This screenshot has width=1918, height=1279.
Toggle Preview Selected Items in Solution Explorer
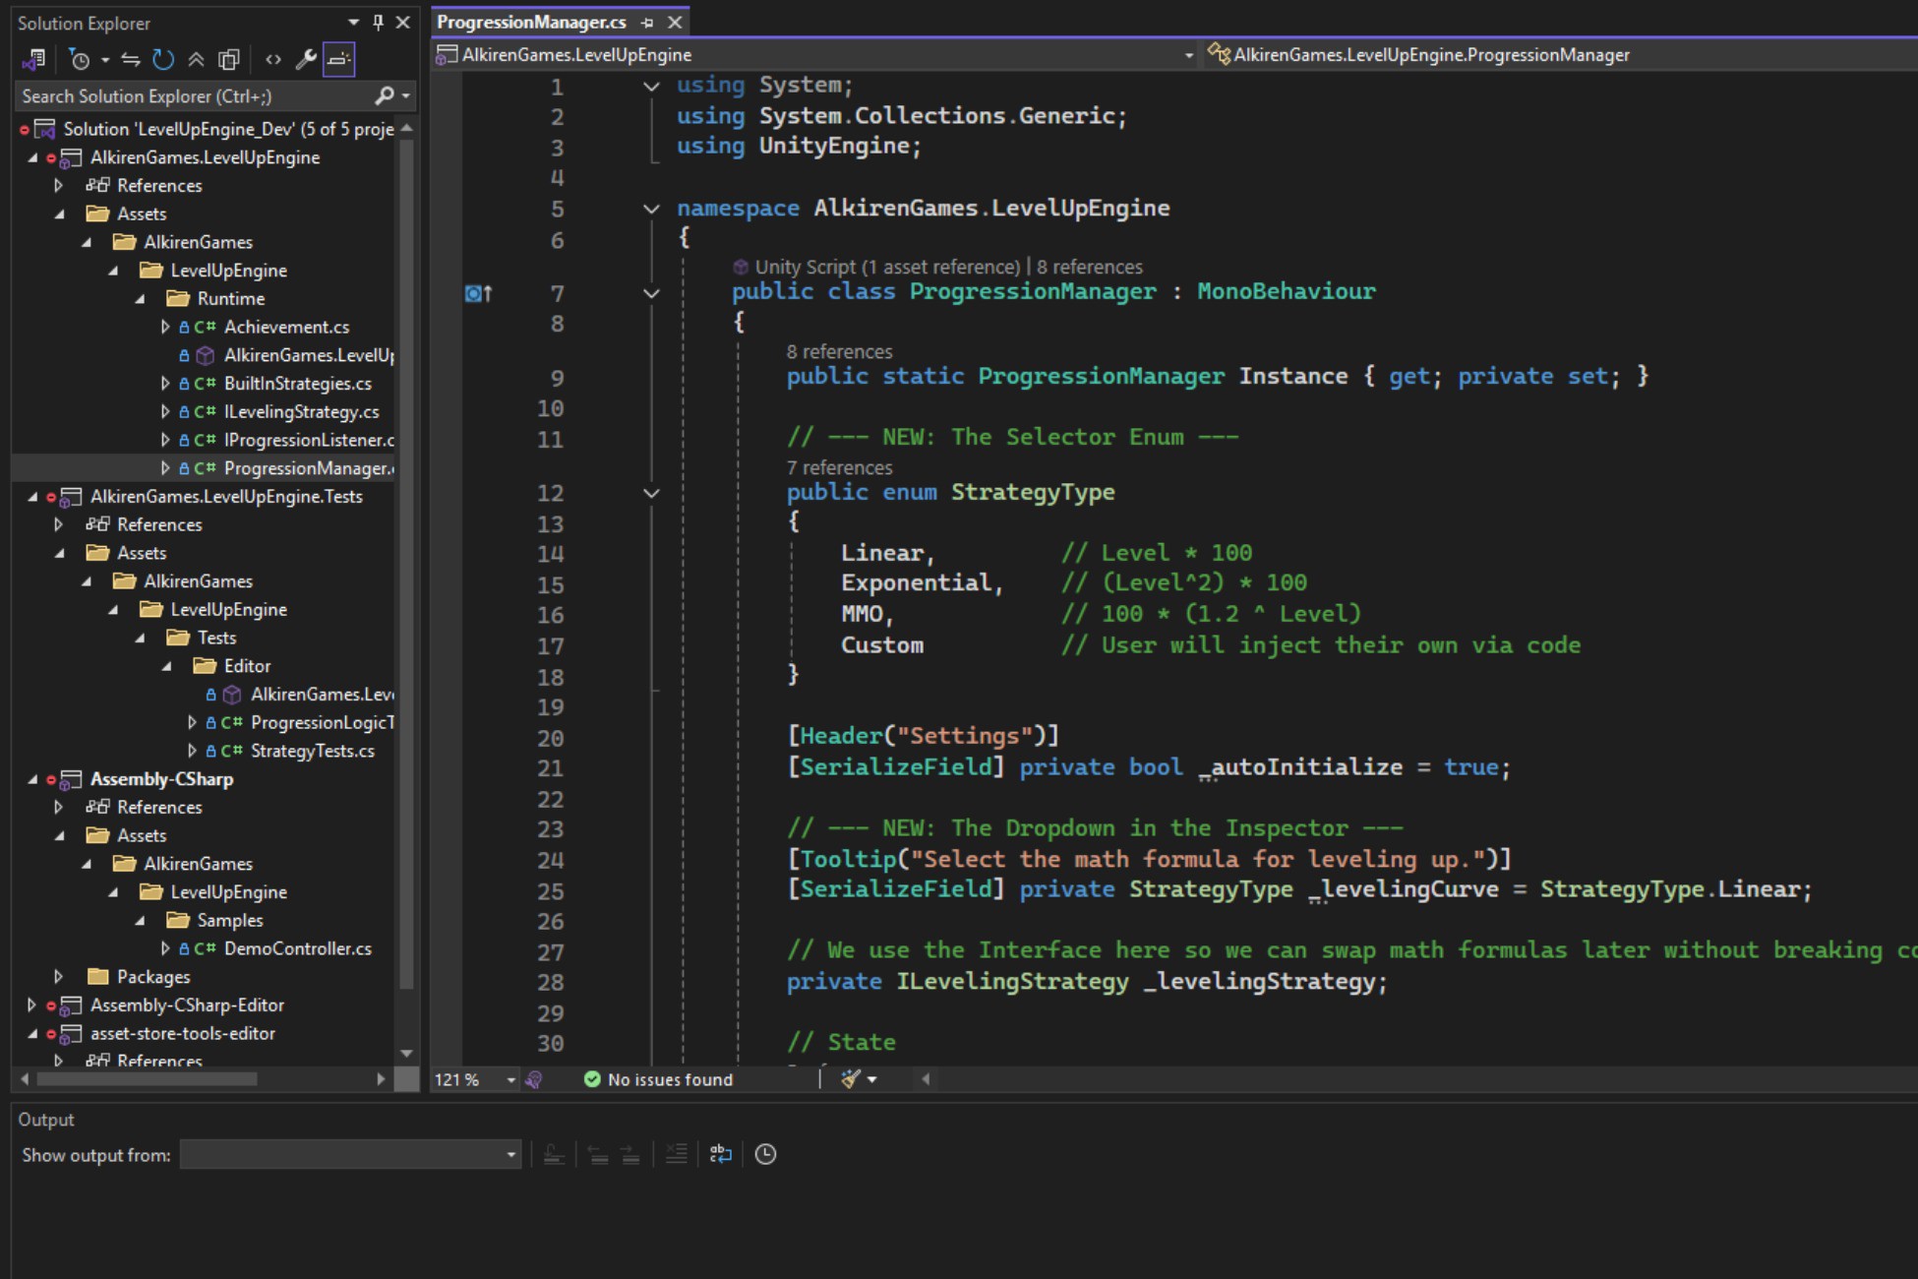pyautogui.click(x=339, y=61)
